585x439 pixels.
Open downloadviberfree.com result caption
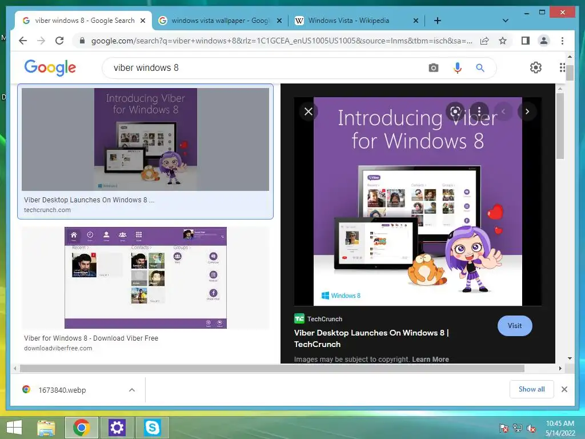pyautogui.click(x=58, y=348)
